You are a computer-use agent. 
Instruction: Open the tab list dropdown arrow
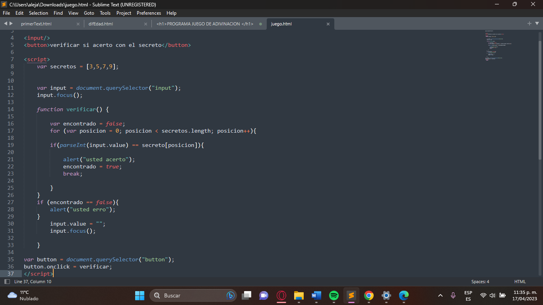click(537, 24)
